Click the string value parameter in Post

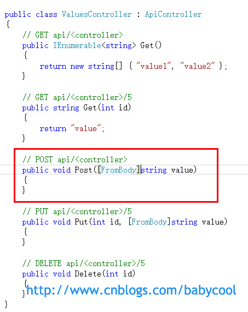click(x=168, y=170)
